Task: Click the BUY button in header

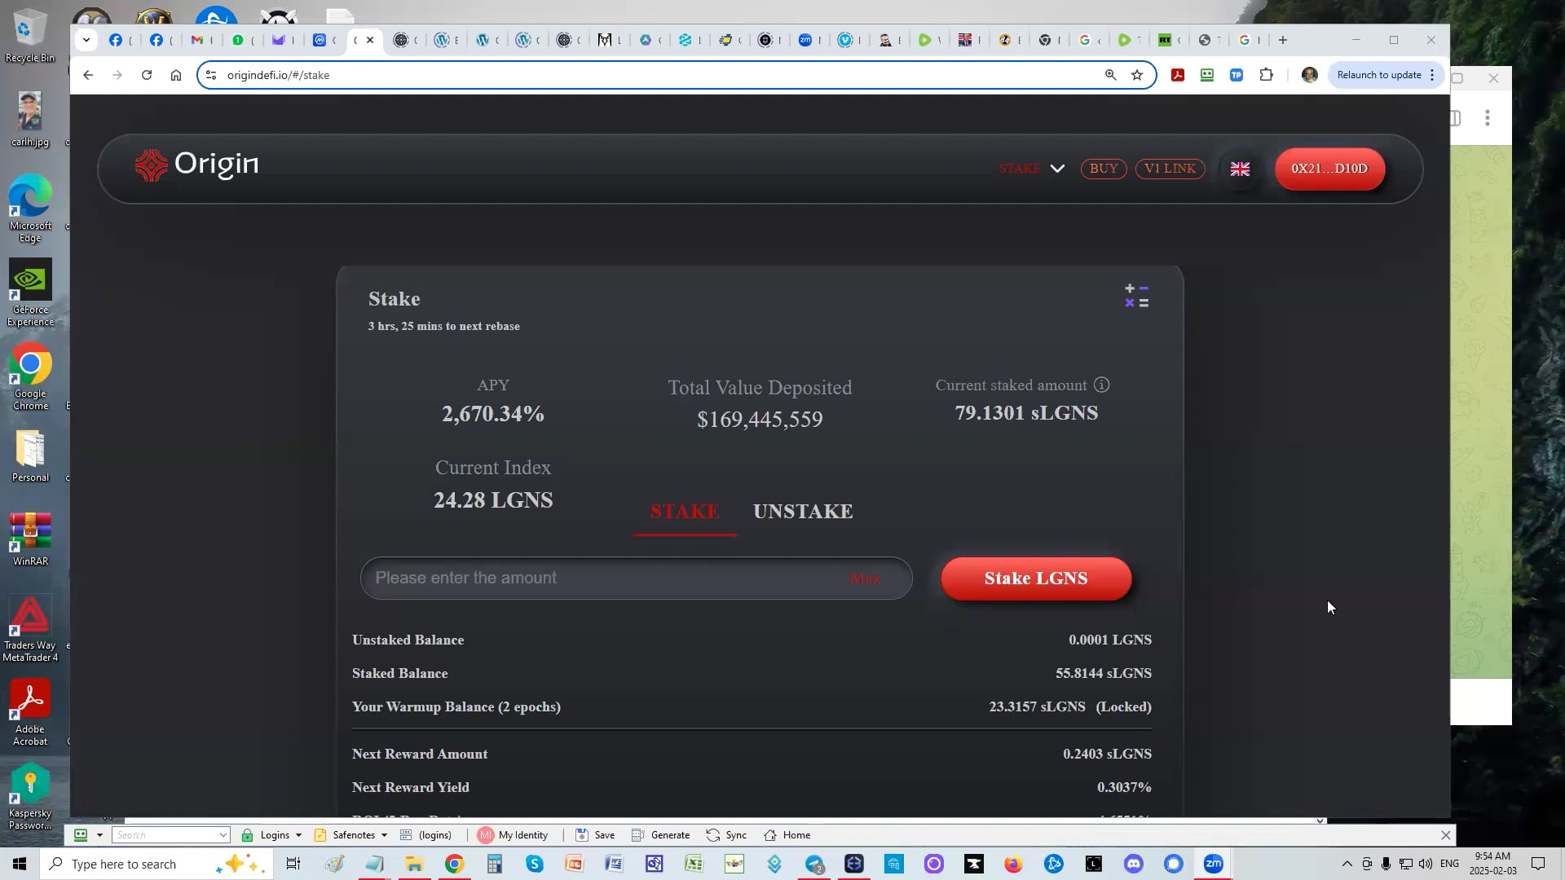Action: click(1103, 169)
